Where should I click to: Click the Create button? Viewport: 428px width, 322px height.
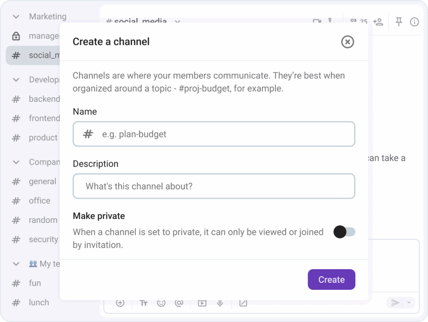point(331,280)
